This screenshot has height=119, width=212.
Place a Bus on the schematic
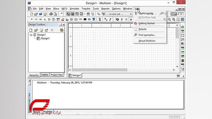110,19
